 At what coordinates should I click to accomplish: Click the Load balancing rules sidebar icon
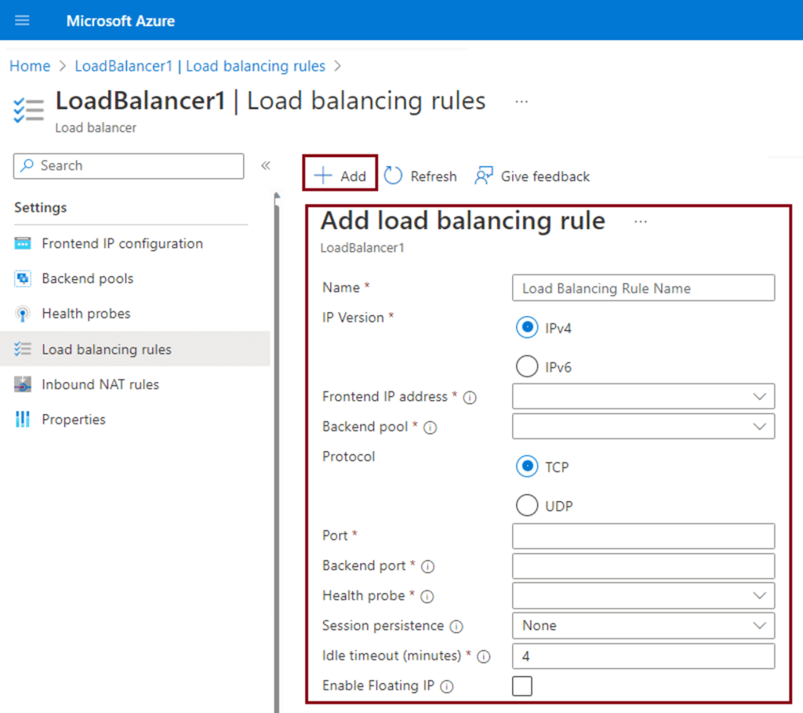pyautogui.click(x=23, y=349)
